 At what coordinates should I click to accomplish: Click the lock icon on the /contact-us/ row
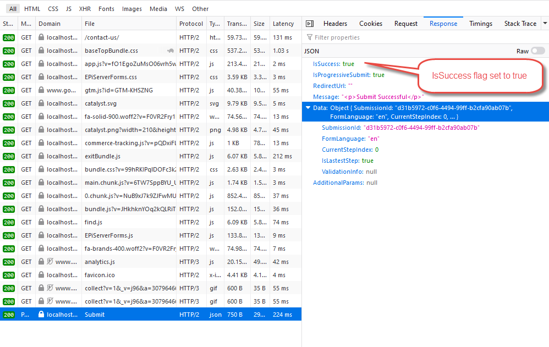41,37
